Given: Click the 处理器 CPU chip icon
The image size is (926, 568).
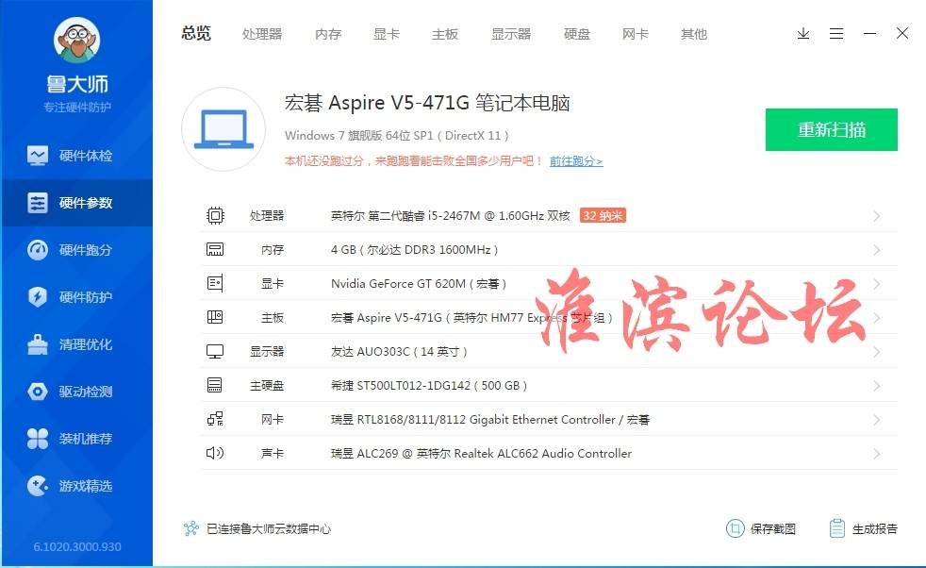Looking at the screenshot, I should [x=215, y=216].
